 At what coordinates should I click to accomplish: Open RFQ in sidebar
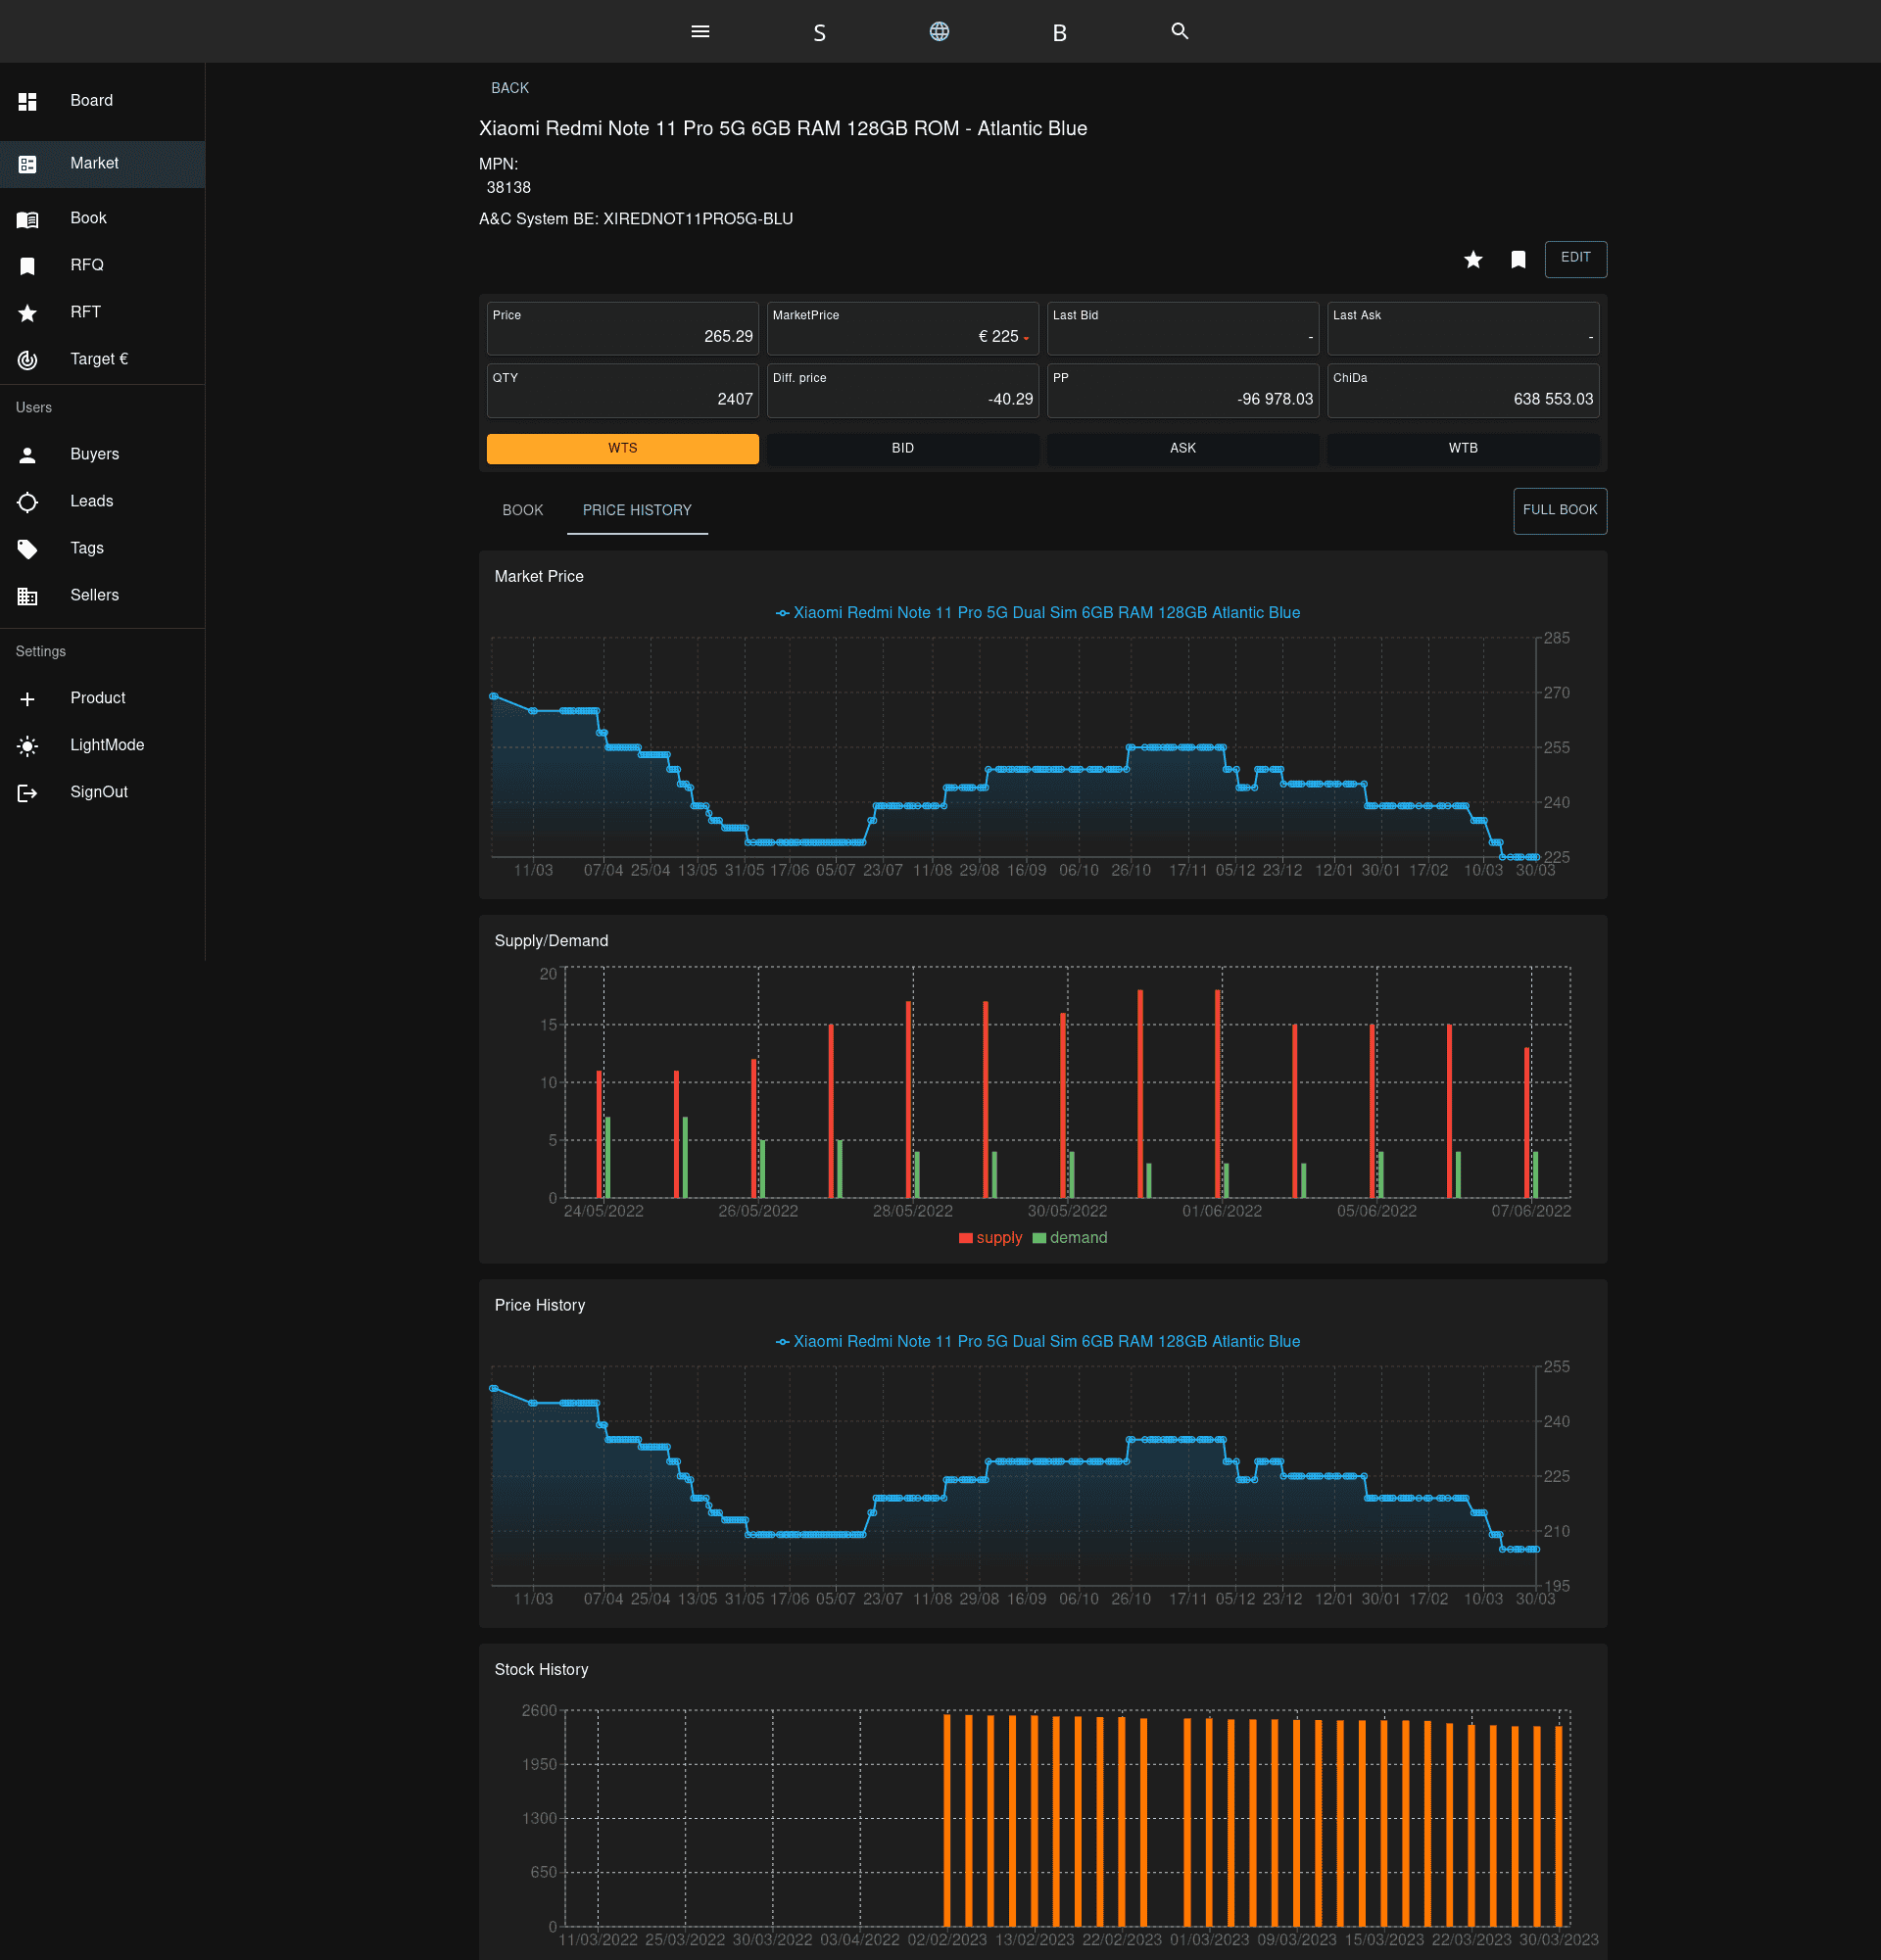[102, 265]
